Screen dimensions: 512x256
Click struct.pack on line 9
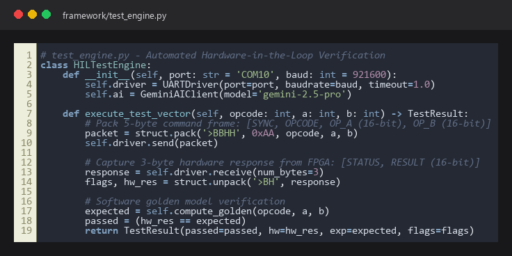point(166,134)
